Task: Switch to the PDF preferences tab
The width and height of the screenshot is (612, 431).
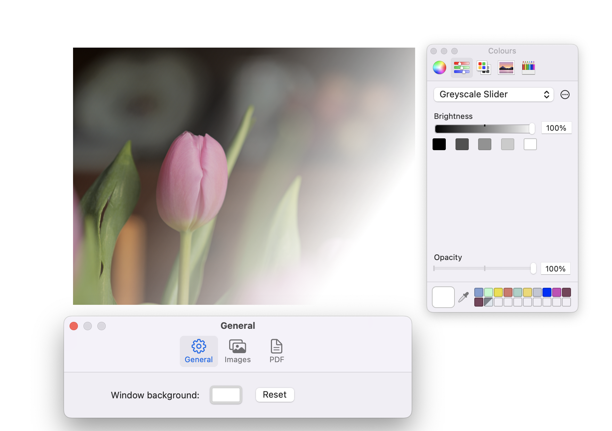Action: click(x=277, y=351)
